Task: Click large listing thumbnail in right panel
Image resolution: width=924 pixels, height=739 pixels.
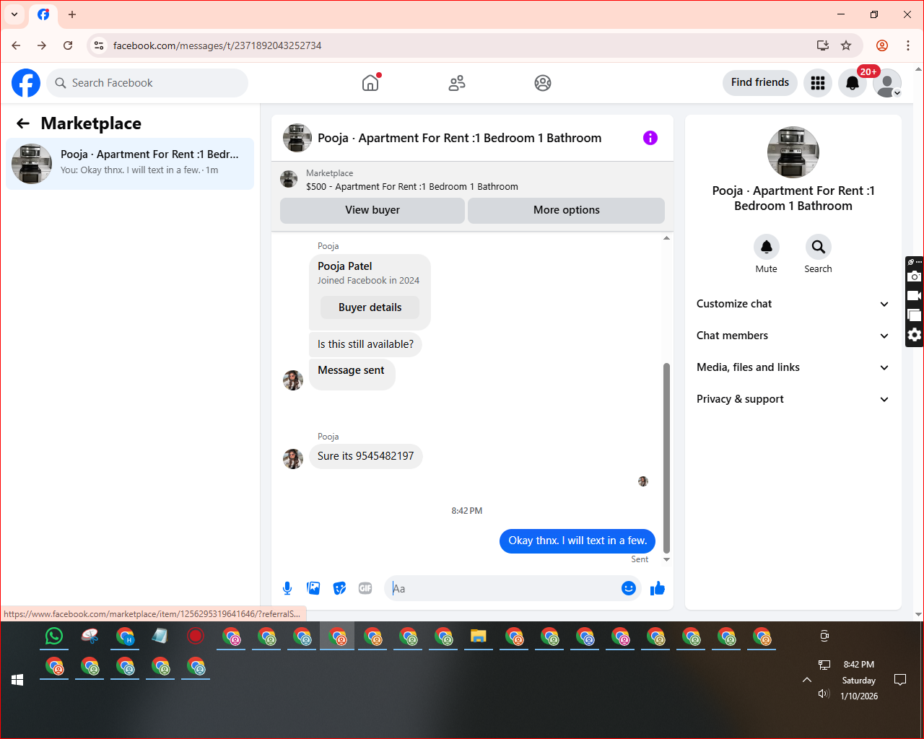Action: 793,152
